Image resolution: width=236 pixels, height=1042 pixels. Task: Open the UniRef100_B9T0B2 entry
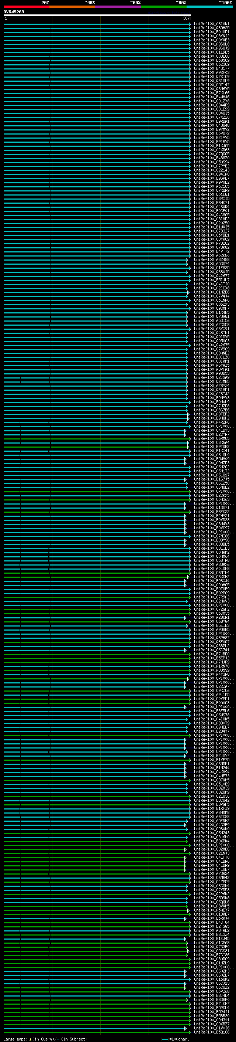[211, 447]
